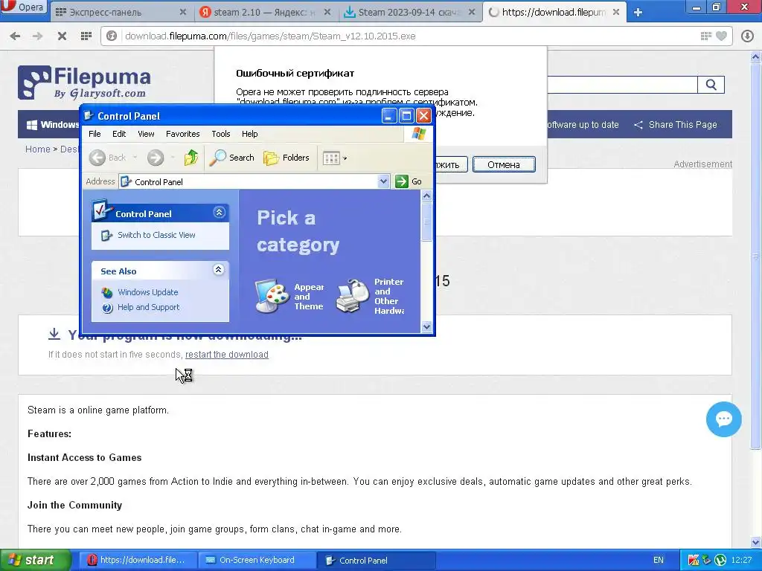Click the blue chat bubble icon
The image size is (762, 571).
(723, 419)
